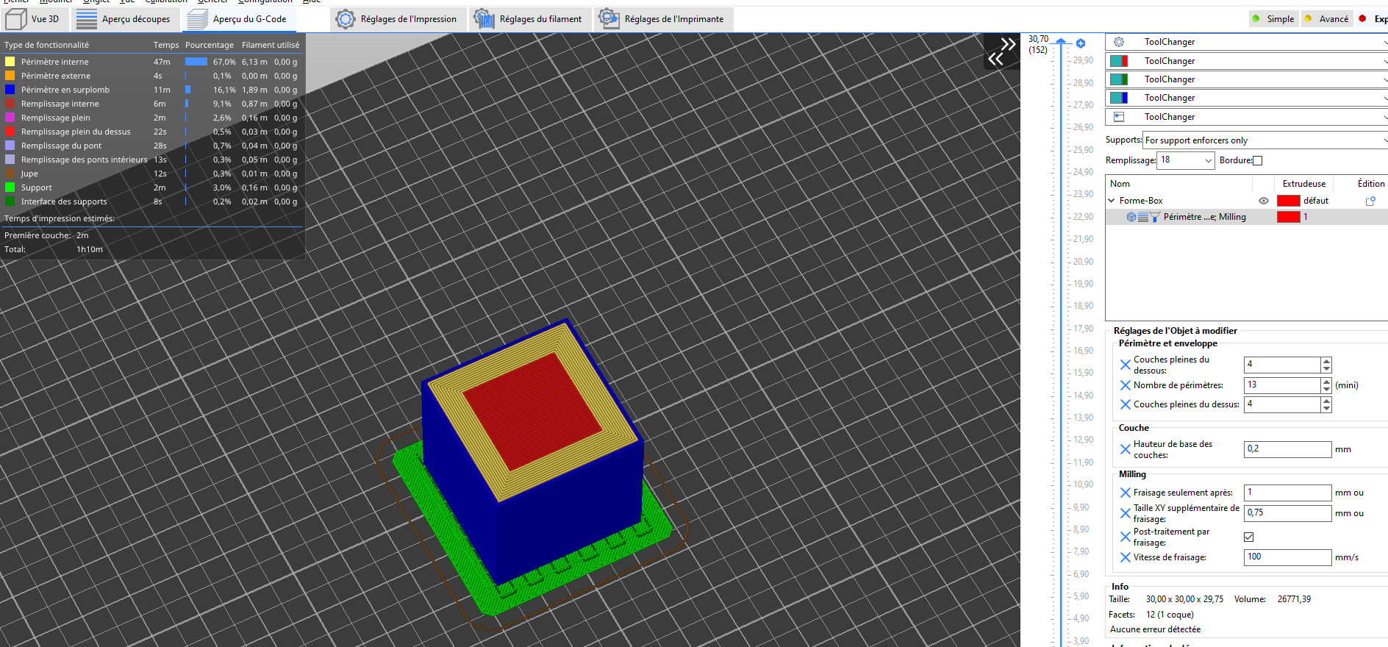Remove the Fraisage seulement après parameter
The image size is (1388, 647).
[1126, 493]
